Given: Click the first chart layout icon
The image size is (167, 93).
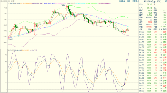Looking at the screenshot, I should [133, 1].
